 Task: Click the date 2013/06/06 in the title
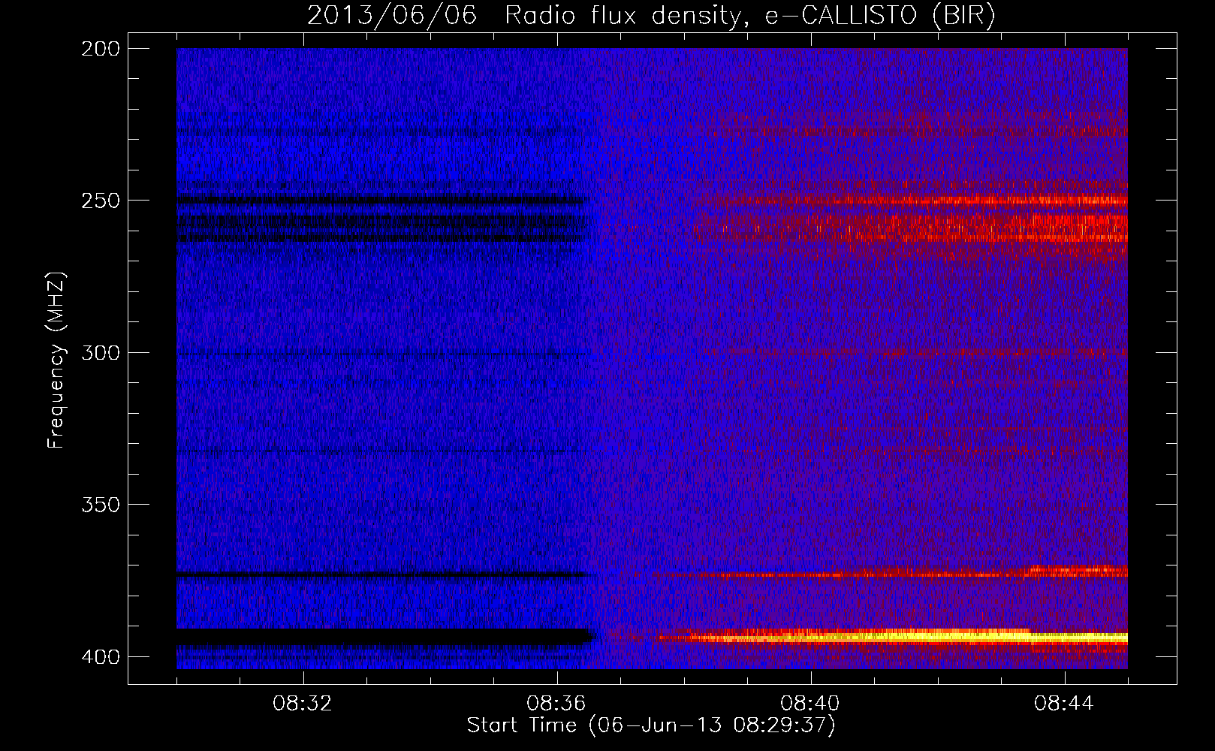click(392, 15)
